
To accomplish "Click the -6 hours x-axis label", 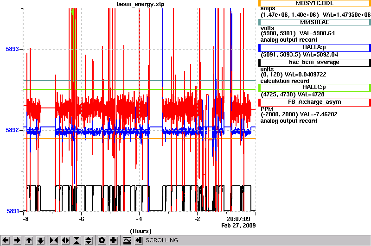I will click(x=82, y=219).
